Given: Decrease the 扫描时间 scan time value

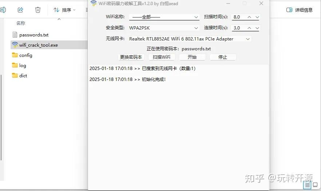Looking at the screenshot, I should click(257, 17).
